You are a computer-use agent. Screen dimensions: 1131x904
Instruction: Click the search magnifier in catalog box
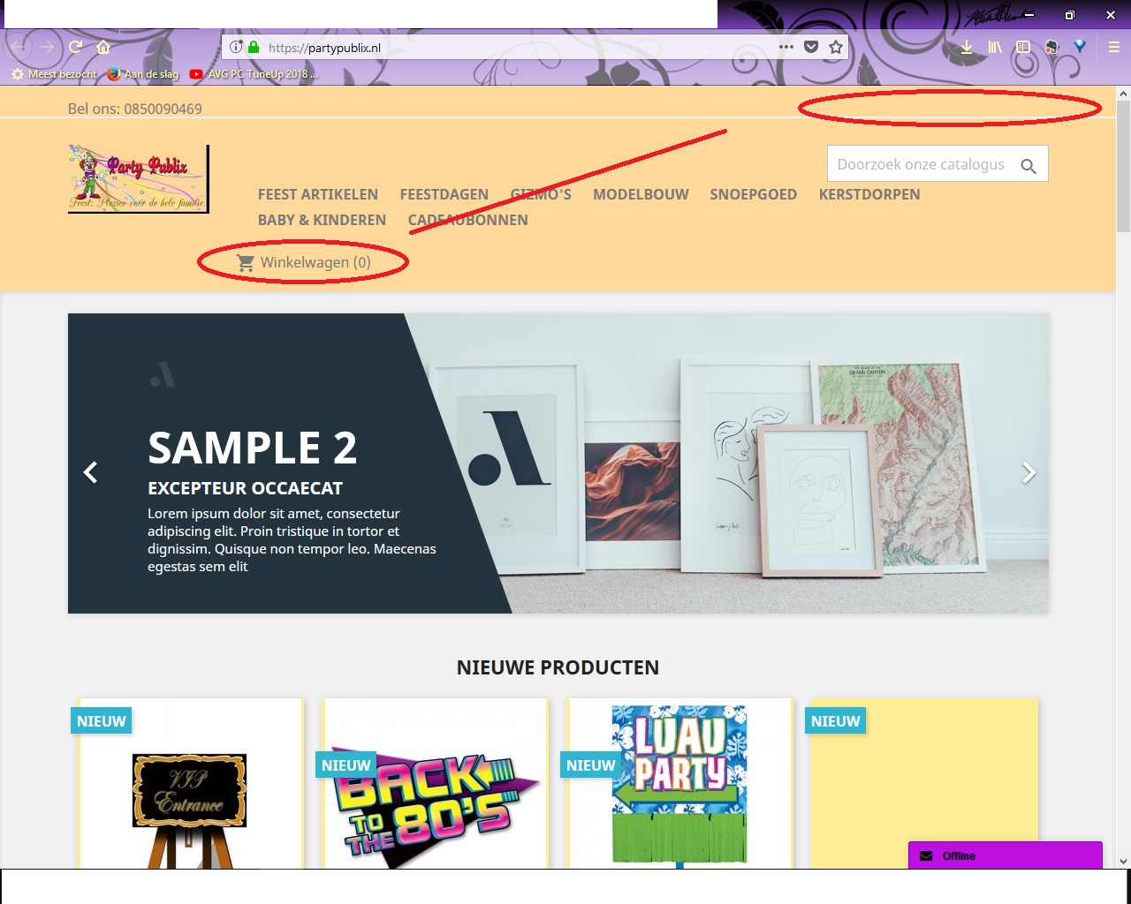pos(1029,165)
